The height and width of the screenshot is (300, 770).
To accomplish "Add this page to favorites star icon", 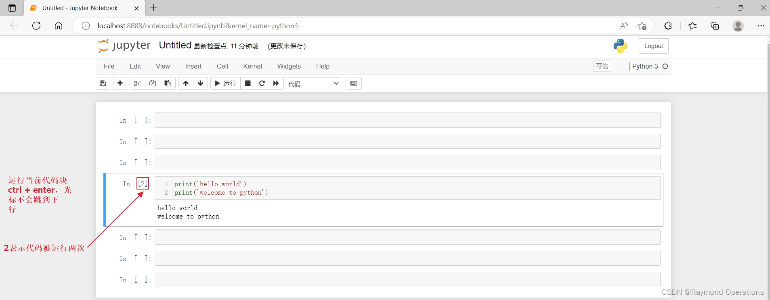I will pos(642,26).
